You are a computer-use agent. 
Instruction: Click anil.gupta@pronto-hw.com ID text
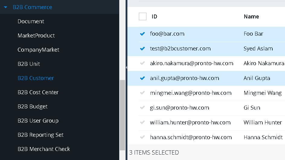point(184,78)
